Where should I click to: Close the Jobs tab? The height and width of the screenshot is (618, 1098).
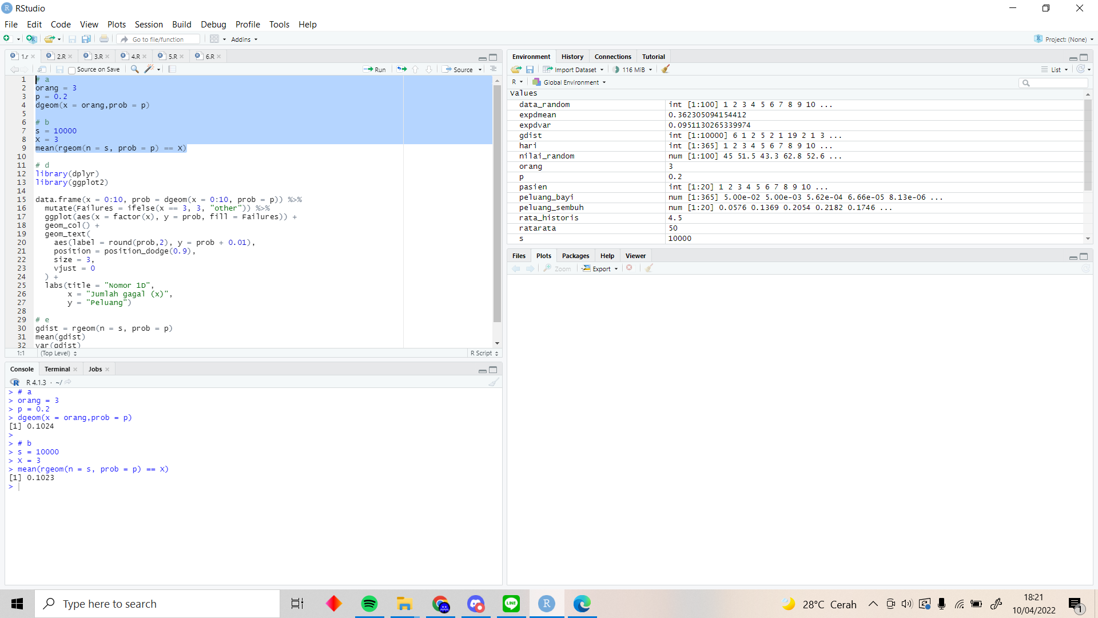tap(107, 370)
